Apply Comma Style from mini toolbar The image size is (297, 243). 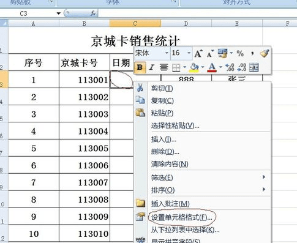pyautogui.click(x=252, y=54)
